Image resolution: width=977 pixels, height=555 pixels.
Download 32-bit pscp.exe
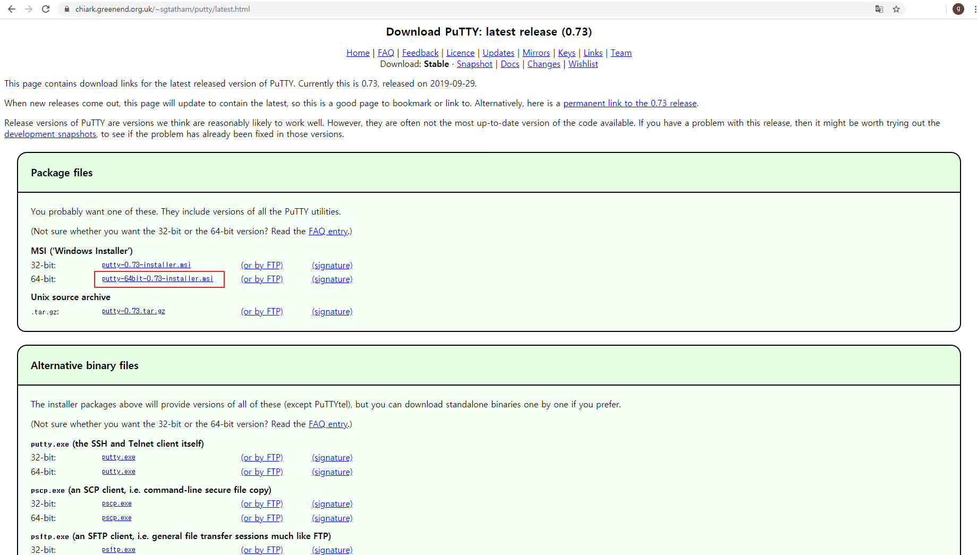click(117, 503)
